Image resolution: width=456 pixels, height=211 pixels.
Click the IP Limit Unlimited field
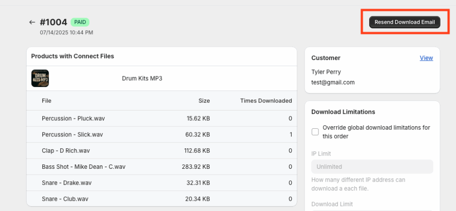click(372, 167)
